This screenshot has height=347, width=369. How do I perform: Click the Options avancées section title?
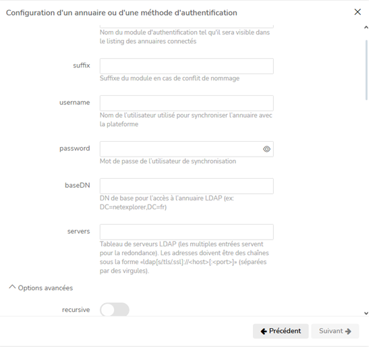[x=45, y=288]
